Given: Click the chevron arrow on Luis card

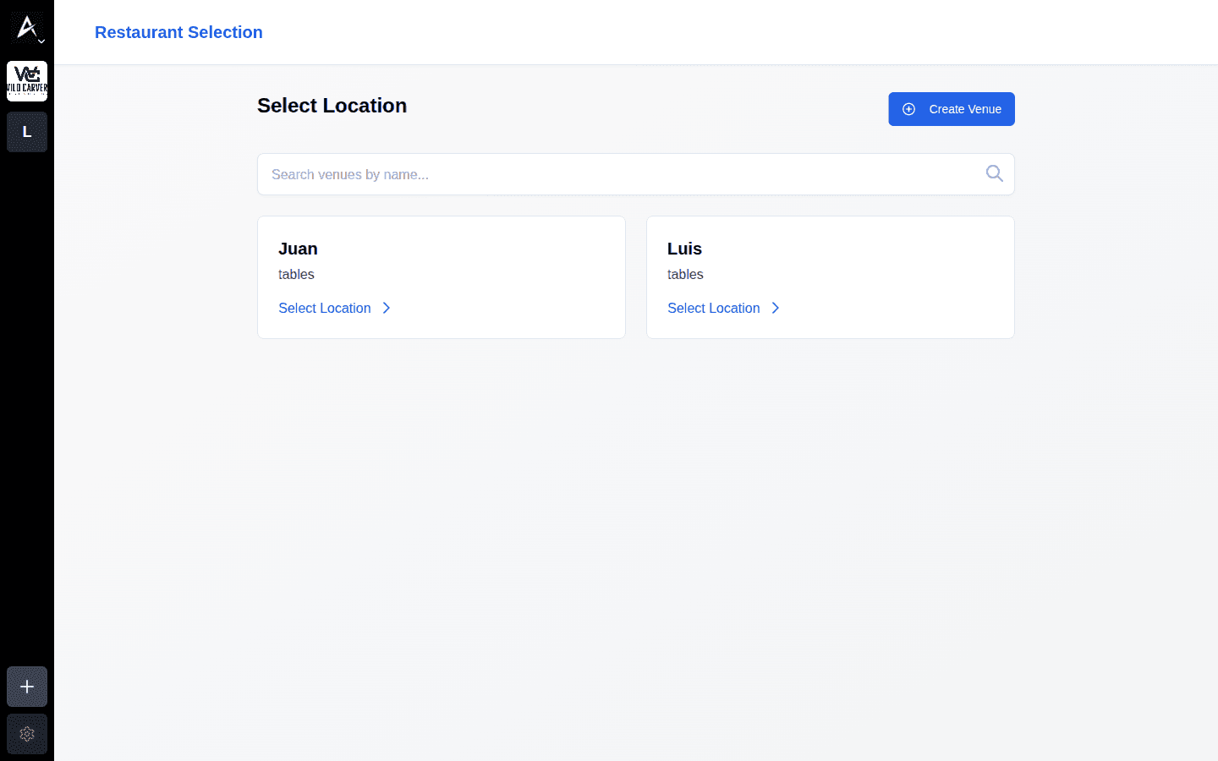Looking at the screenshot, I should 776,308.
